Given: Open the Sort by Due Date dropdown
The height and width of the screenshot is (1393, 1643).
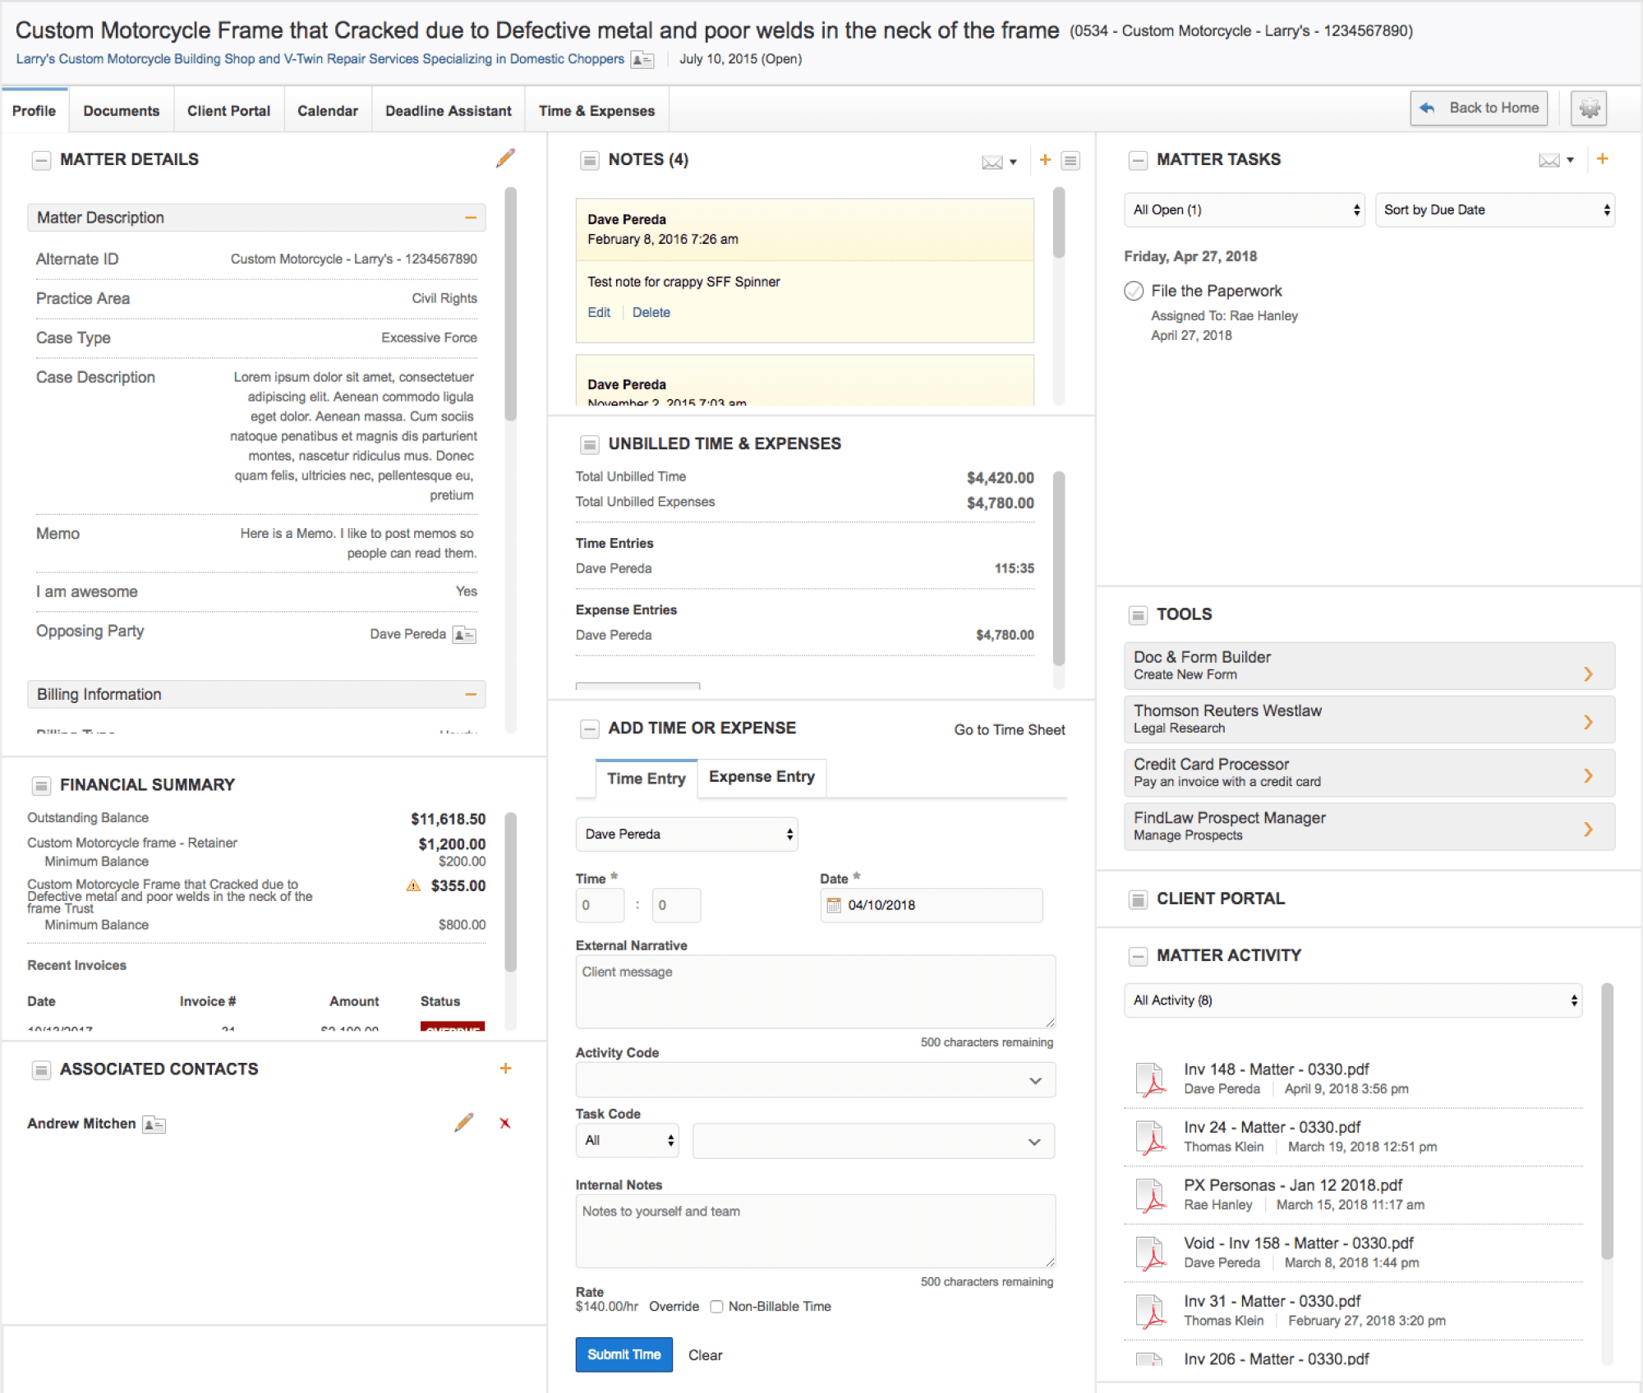Looking at the screenshot, I should click(1494, 210).
